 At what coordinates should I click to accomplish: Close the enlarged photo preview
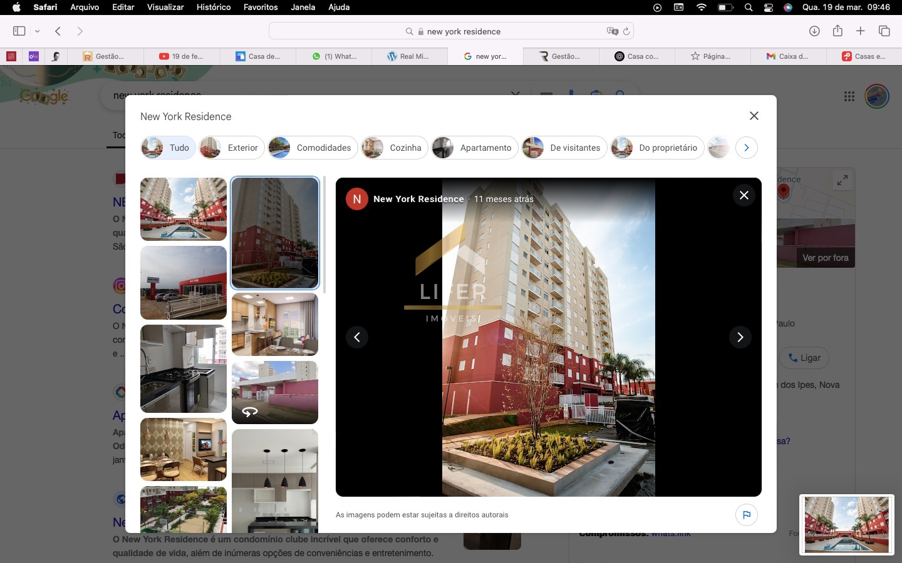744,195
